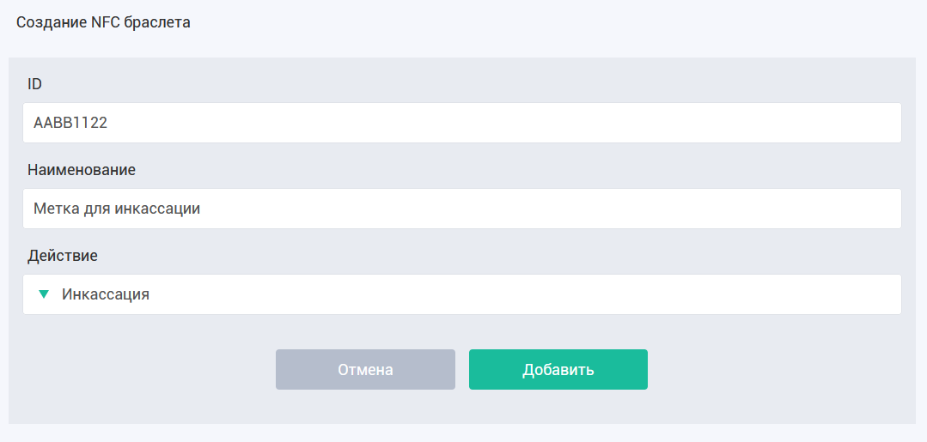The width and height of the screenshot is (927, 442).
Task: Click the Наименование field label
Action: coord(82,170)
